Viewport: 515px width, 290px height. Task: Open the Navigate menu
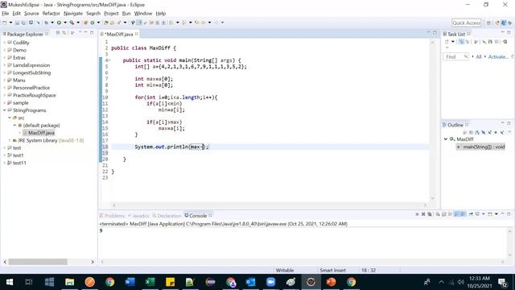pyautogui.click(x=73, y=14)
